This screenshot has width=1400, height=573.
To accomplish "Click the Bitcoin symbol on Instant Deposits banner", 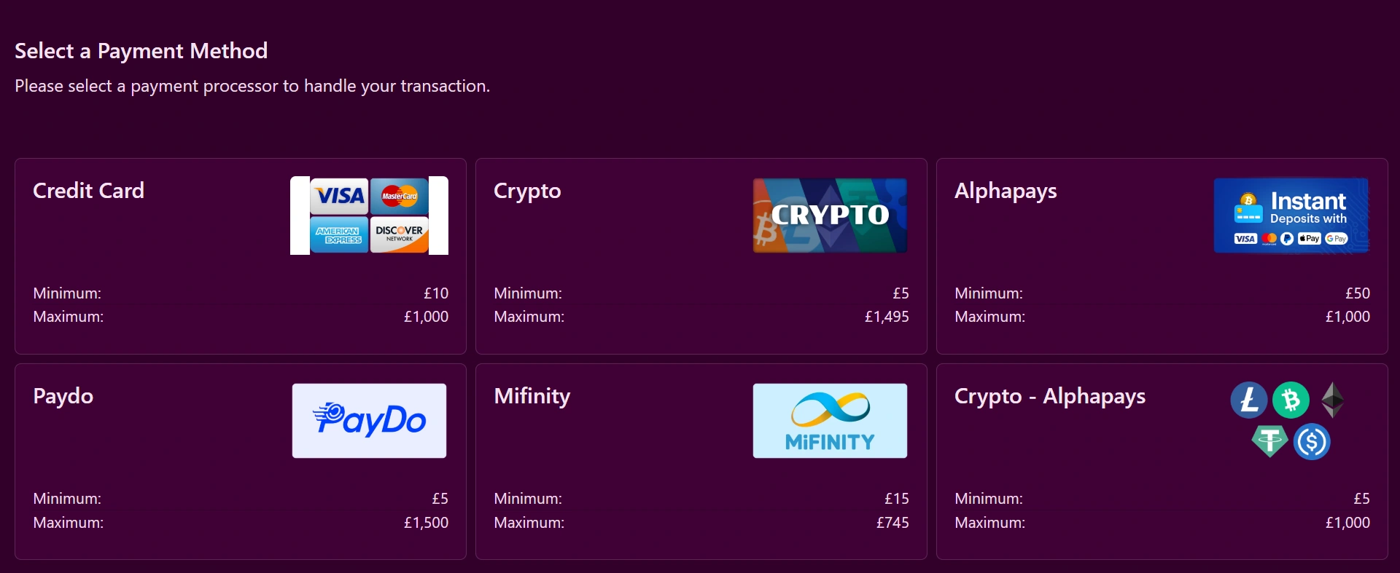I will click(1248, 199).
